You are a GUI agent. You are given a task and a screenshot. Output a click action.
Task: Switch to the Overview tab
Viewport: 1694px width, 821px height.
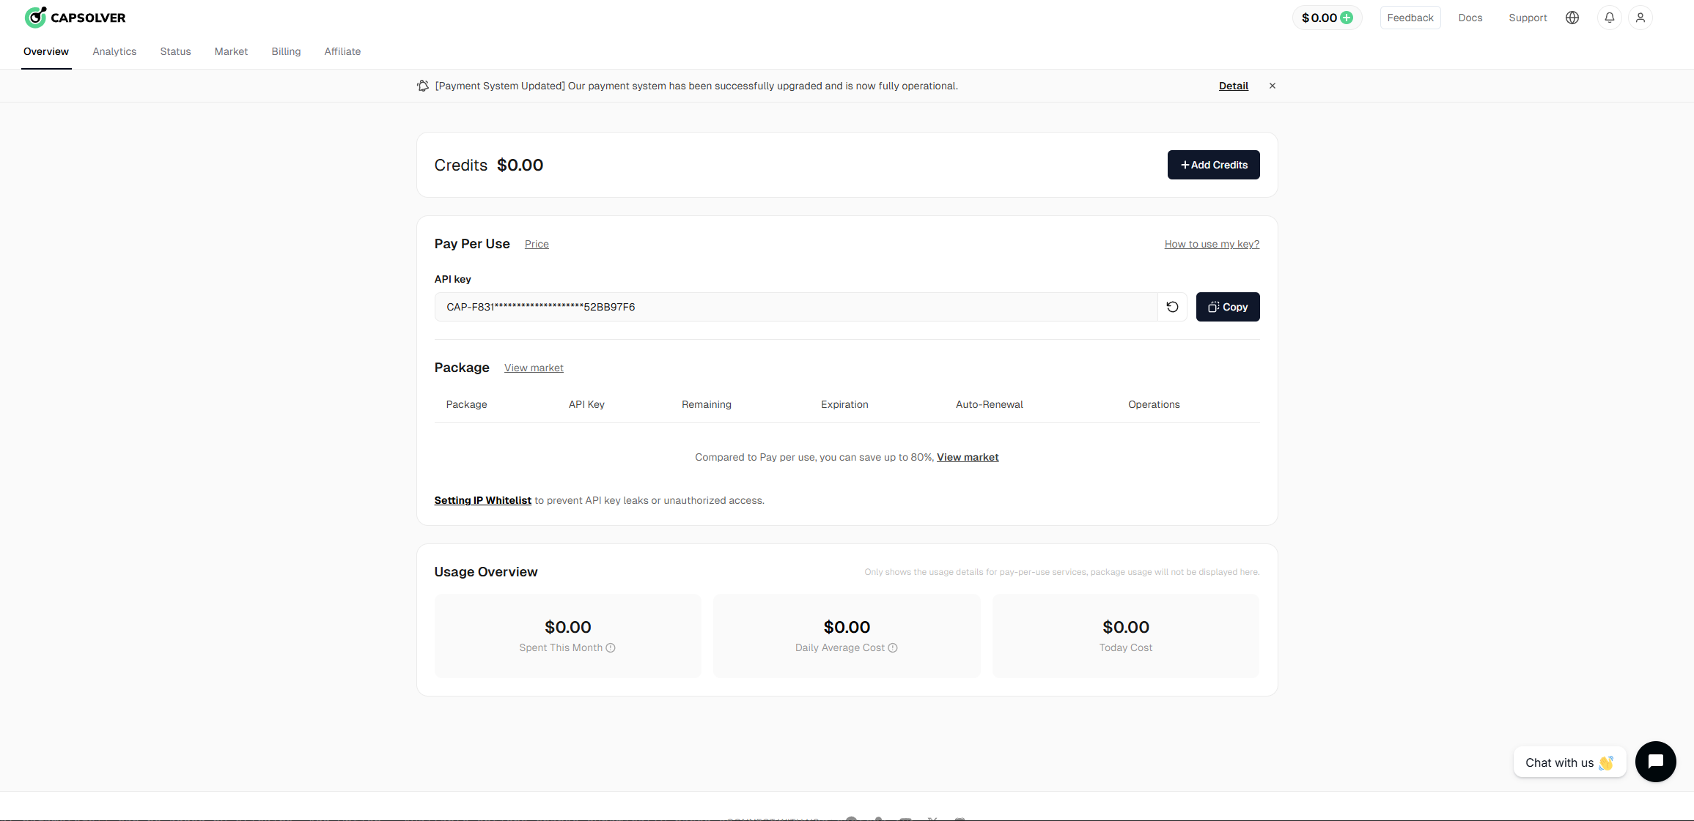coord(46,51)
